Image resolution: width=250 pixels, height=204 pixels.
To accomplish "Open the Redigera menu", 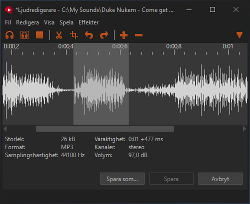I will [27, 22].
